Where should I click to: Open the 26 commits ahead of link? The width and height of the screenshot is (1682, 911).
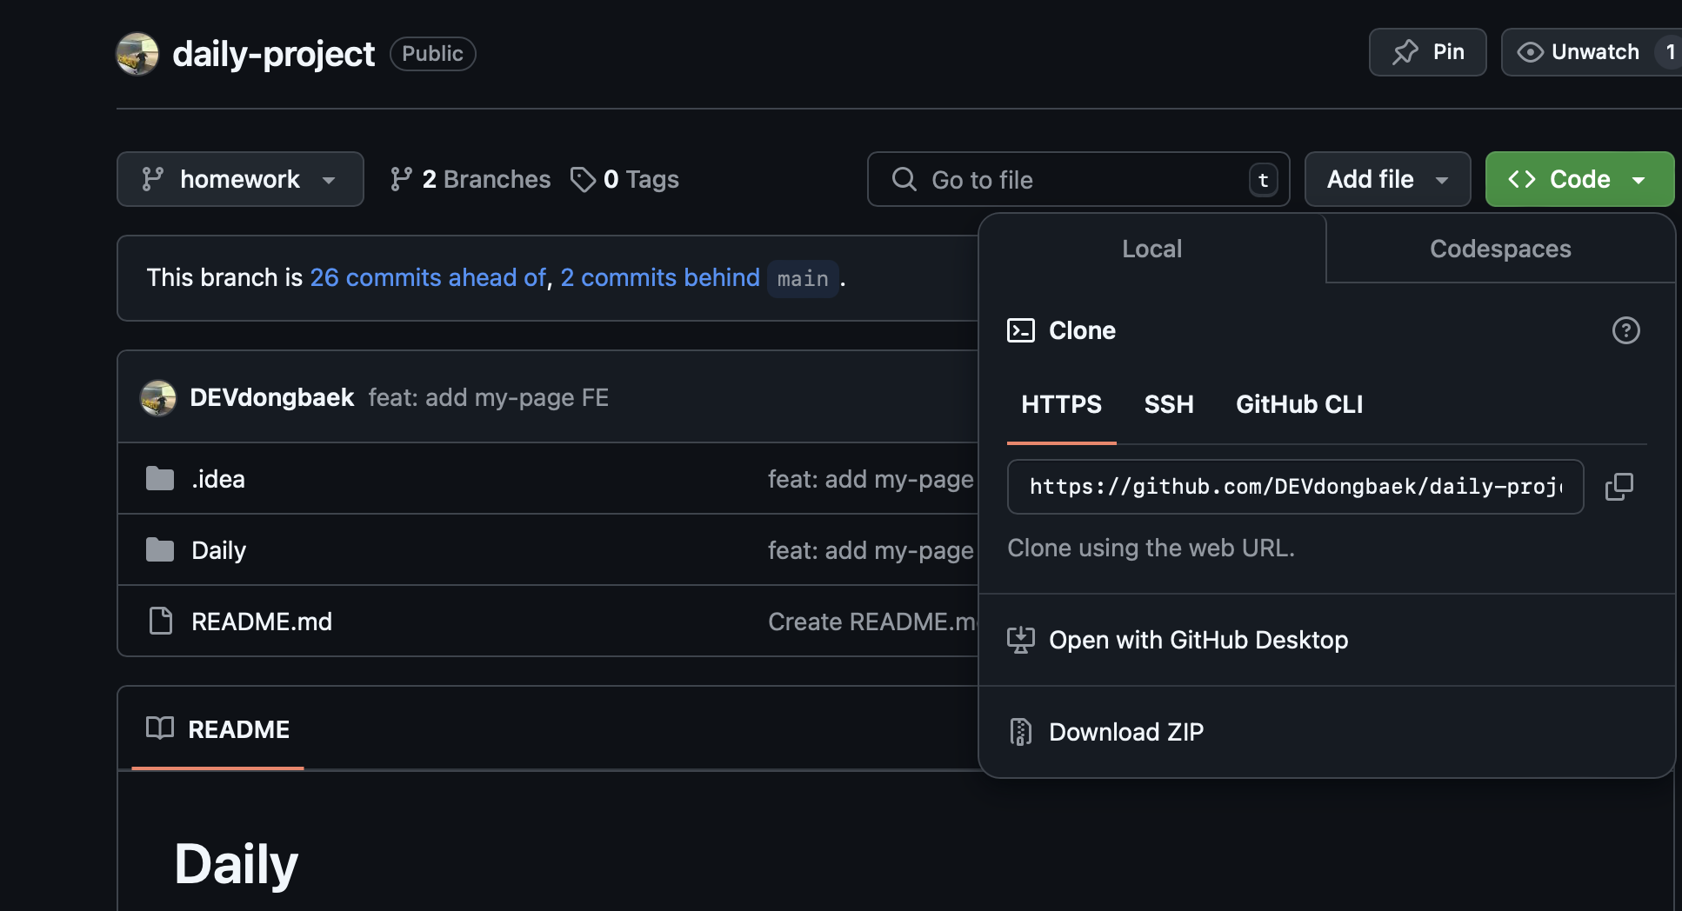pos(428,277)
